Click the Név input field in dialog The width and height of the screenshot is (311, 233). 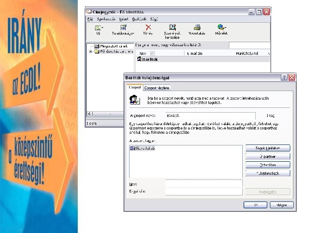click(204, 184)
